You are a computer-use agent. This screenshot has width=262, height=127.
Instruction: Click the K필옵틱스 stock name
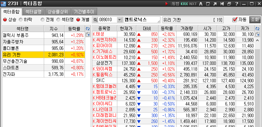pos(103,75)
